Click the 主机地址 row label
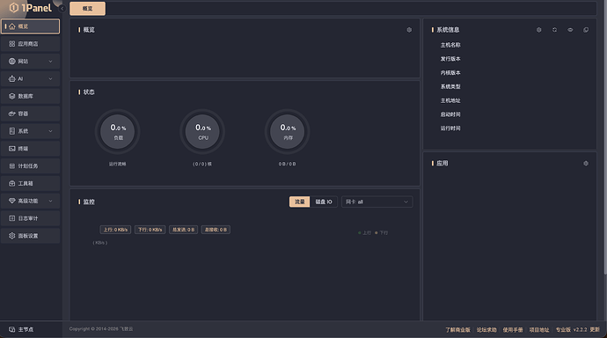The width and height of the screenshot is (607, 338). [x=450, y=100]
